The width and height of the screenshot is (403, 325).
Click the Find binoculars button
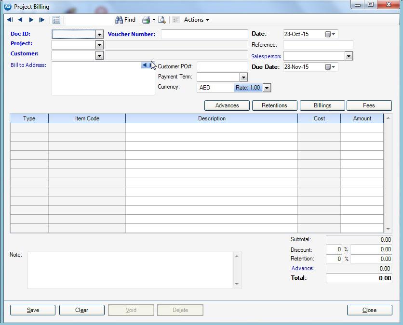click(x=125, y=20)
